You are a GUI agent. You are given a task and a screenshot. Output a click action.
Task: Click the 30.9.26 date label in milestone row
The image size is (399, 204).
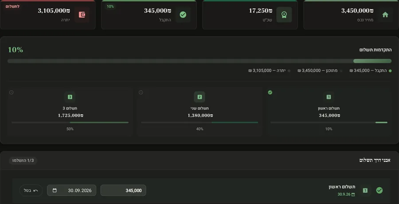pos(344,195)
